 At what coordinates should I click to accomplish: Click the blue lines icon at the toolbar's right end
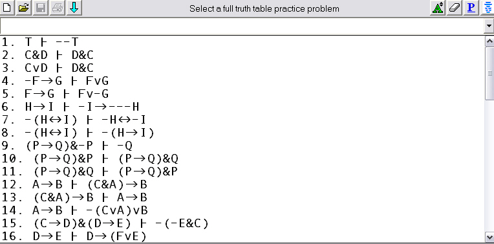[x=488, y=8]
